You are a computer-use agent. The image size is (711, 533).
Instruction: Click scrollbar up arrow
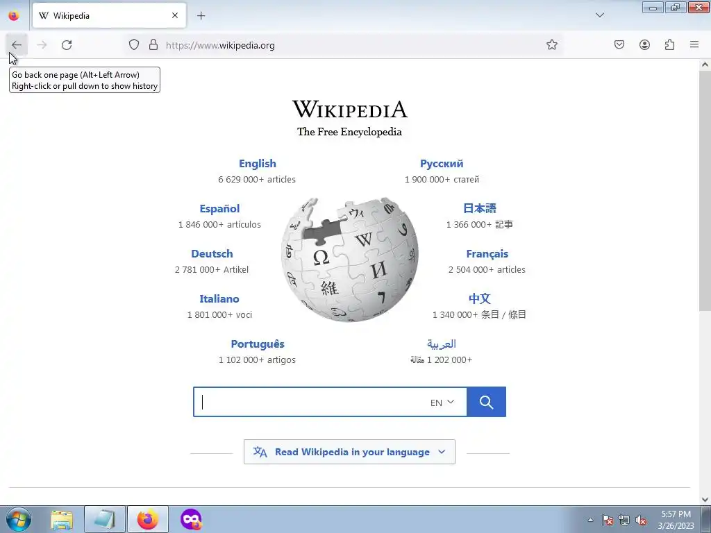(x=705, y=65)
